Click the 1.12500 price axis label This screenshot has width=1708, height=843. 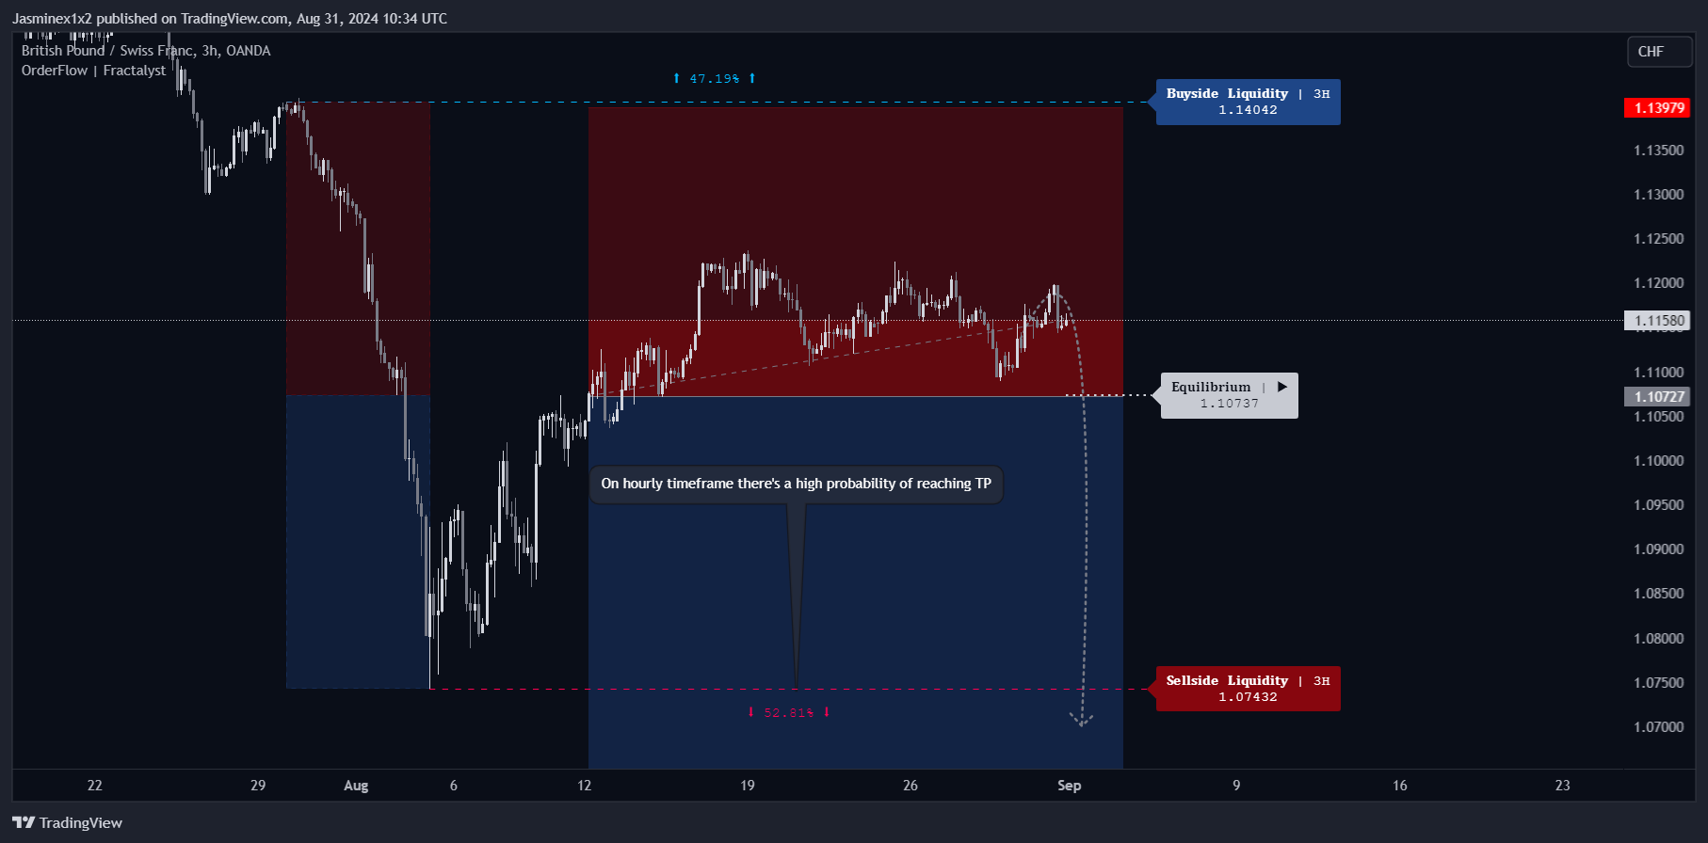tap(1659, 239)
